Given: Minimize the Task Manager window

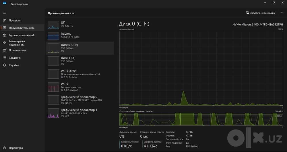Looking at the screenshot, I should [265, 3].
